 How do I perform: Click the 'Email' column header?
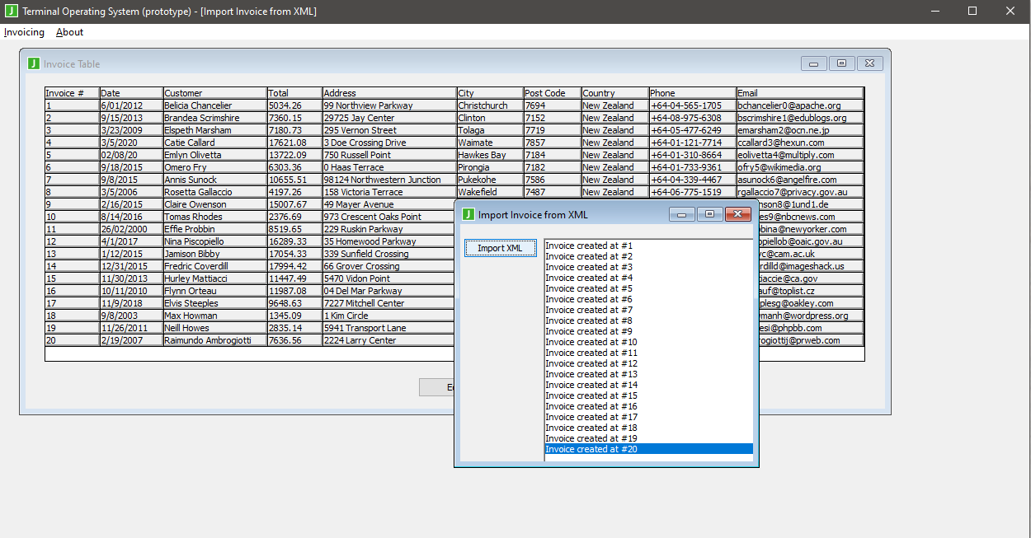pyautogui.click(x=800, y=93)
